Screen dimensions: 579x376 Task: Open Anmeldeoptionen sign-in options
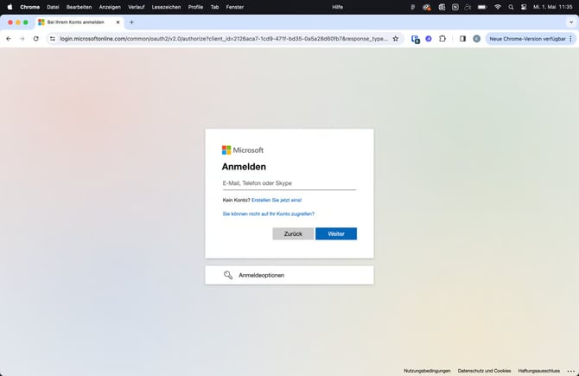tap(289, 275)
